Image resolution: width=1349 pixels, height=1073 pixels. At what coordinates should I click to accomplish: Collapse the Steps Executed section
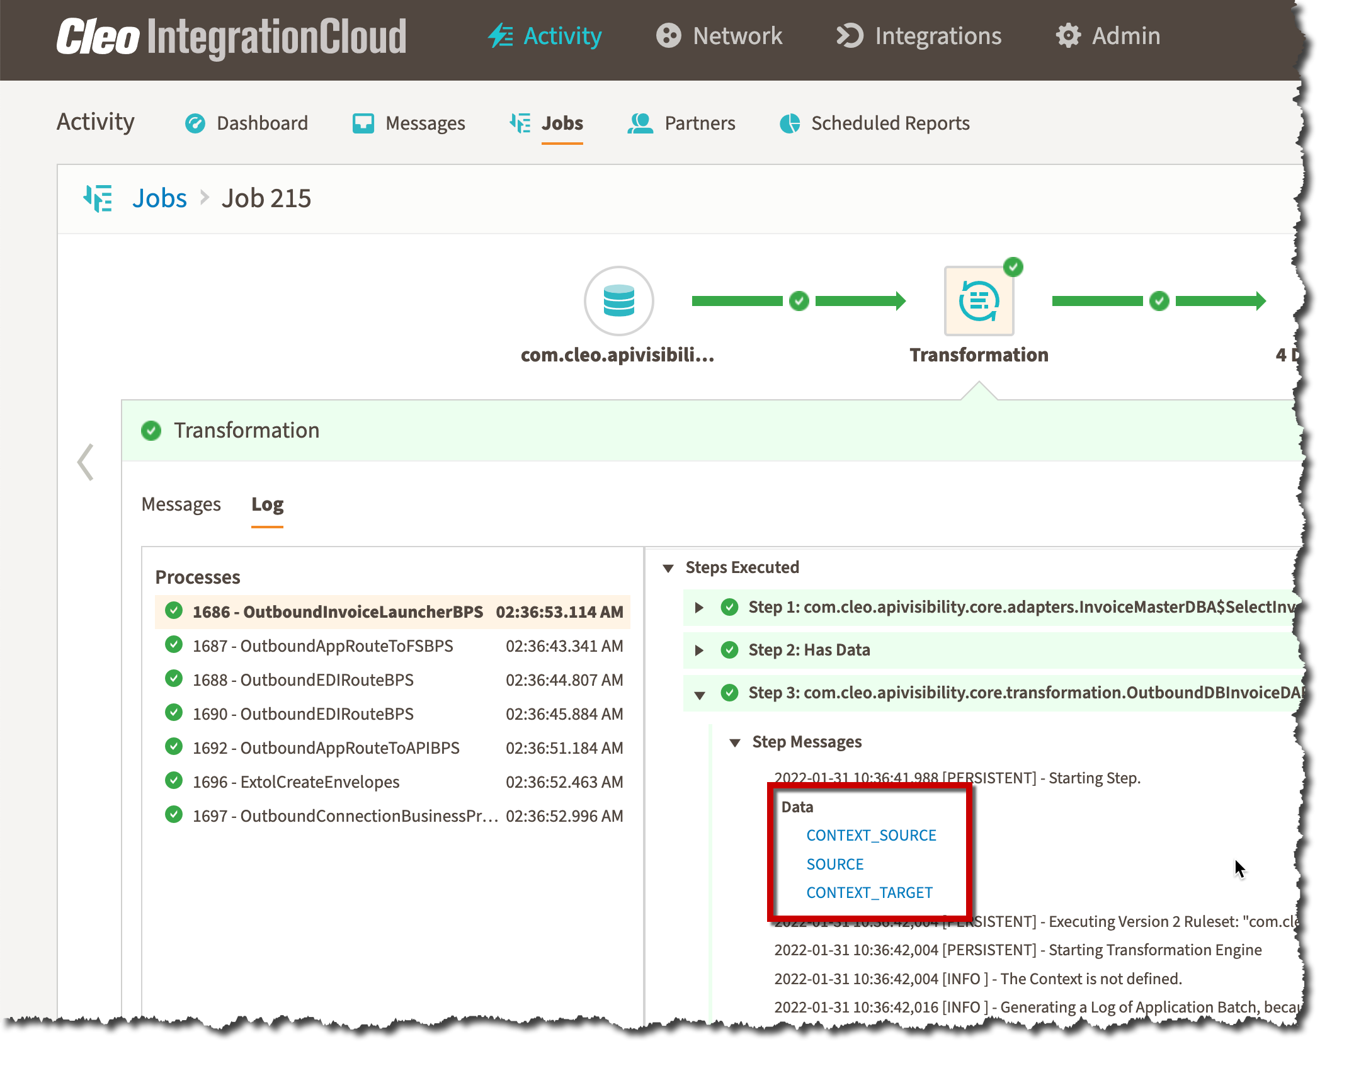(668, 569)
